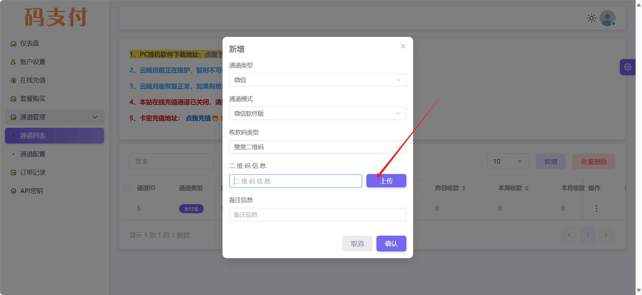This screenshot has width=642, height=295.
Task: Click the 通道类型 column header
Action: click(x=191, y=188)
